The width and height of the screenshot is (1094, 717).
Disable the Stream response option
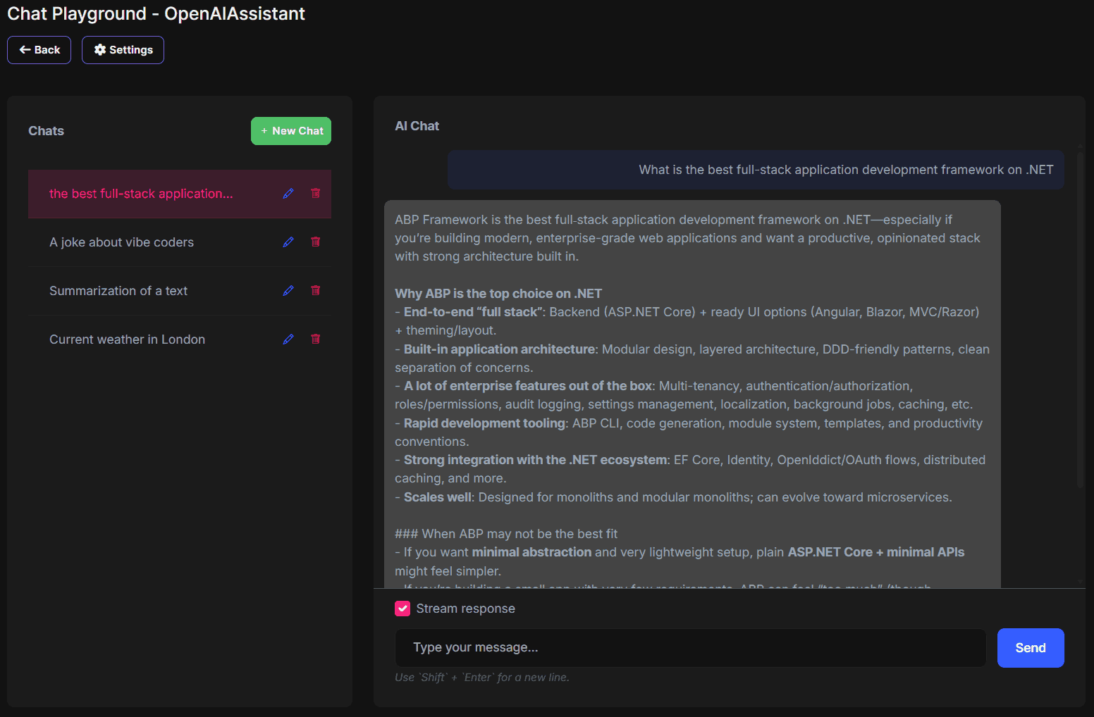402,608
